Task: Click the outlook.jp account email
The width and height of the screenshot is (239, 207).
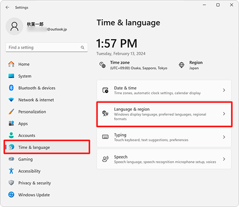Action: tap(47, 29)
